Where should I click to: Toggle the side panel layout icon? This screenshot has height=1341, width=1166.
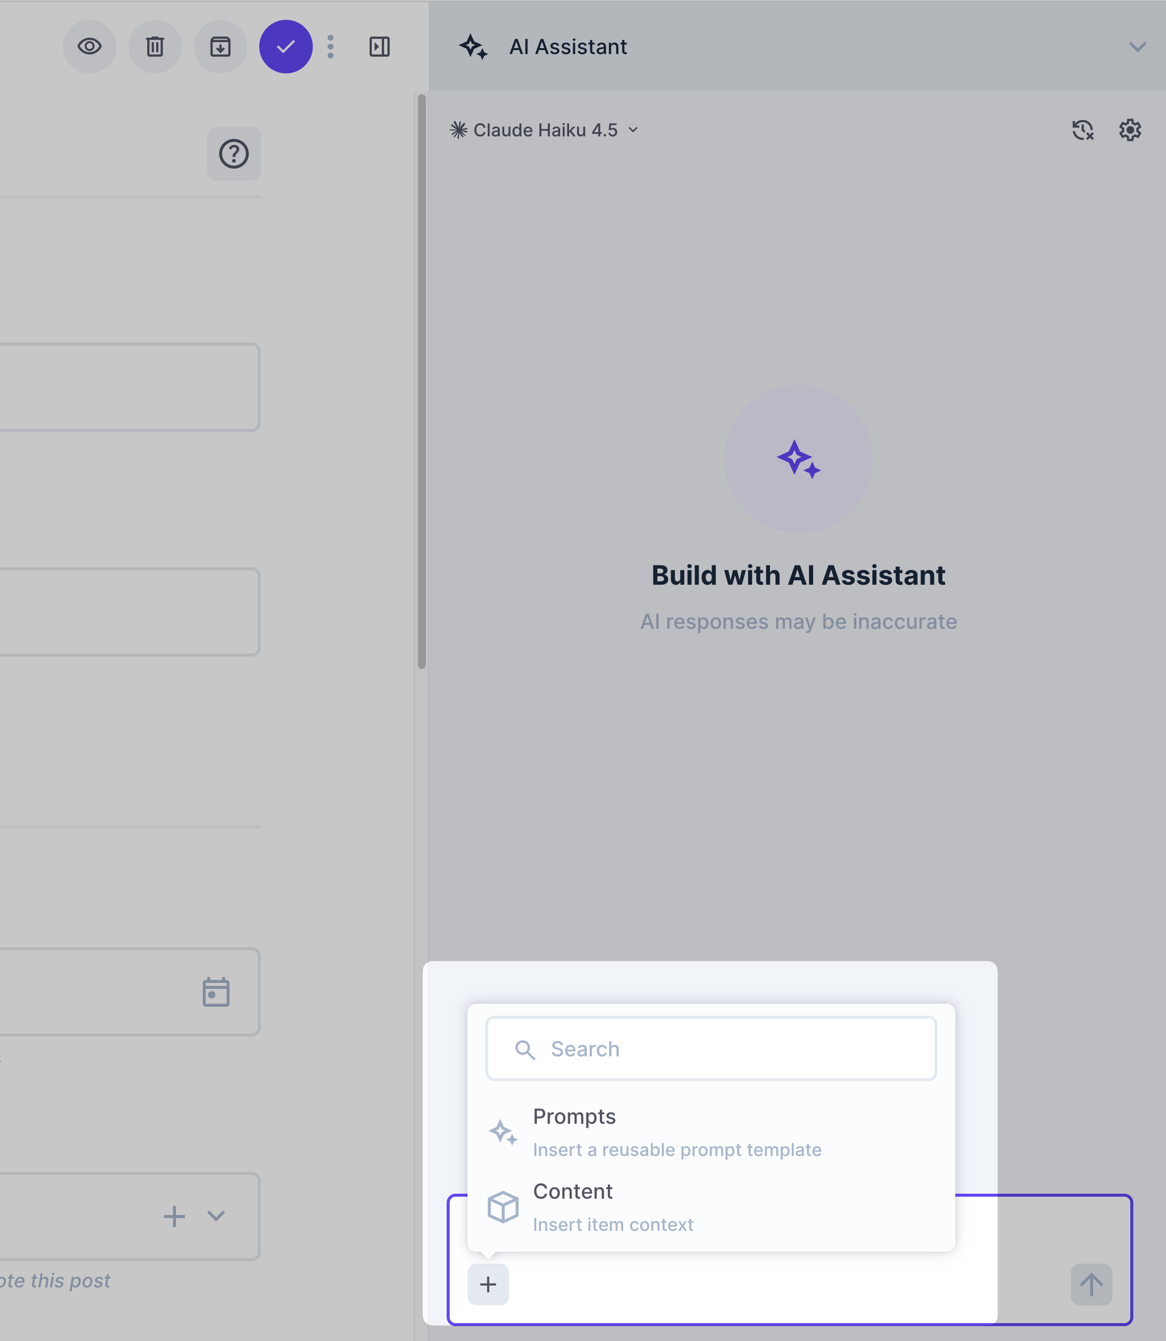pyautogui.click(x=380, y=46)
